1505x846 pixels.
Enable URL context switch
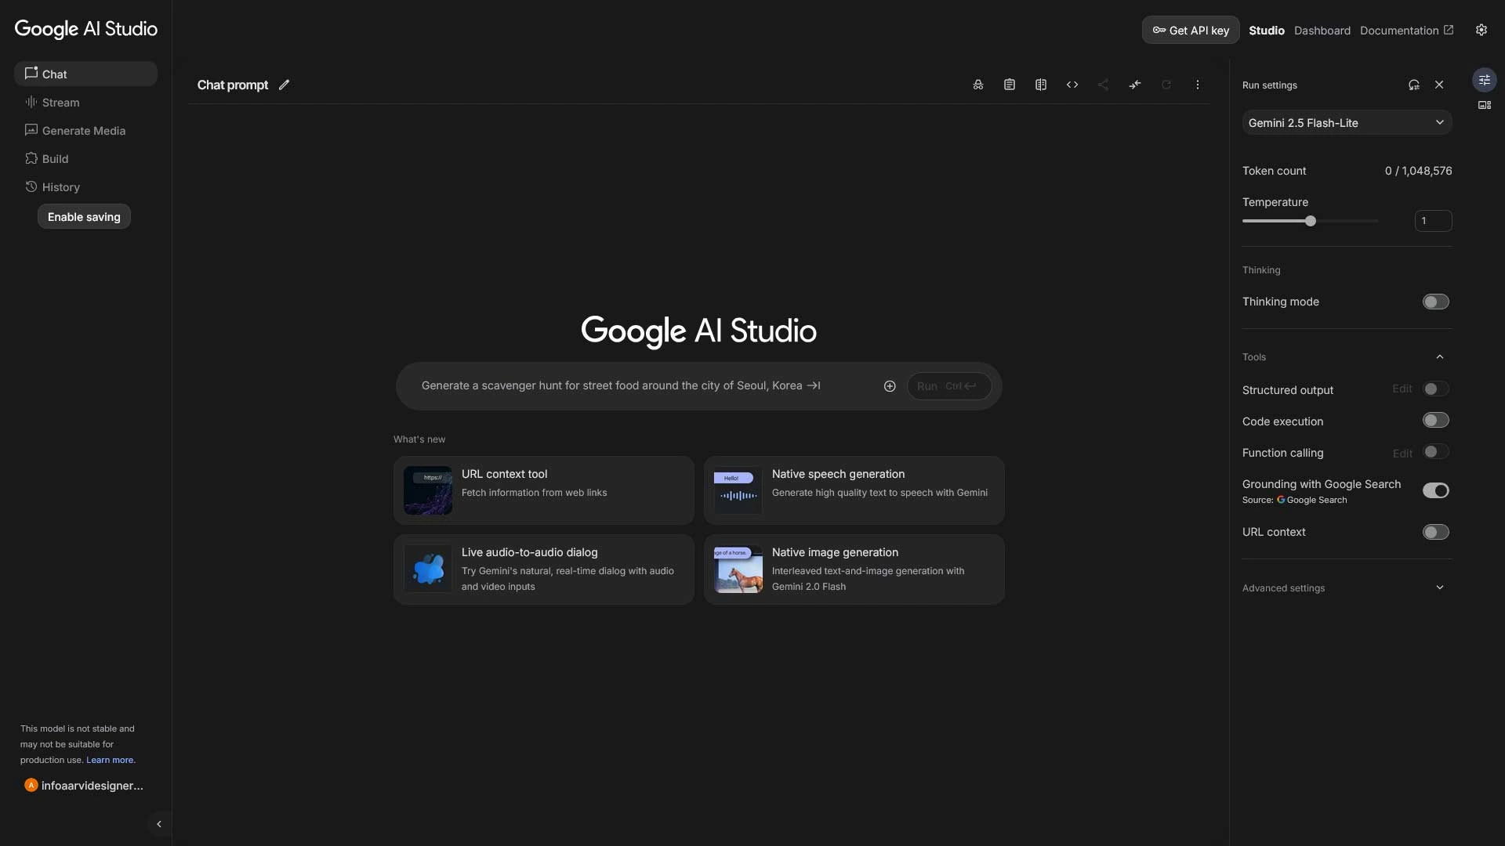(x=1435, y=532)
